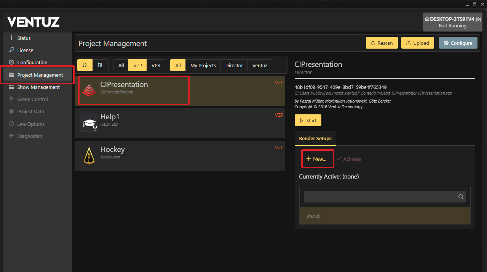Click the search magnifier in render setups
Screen dimensions: 487x272
tap(461, 196)
